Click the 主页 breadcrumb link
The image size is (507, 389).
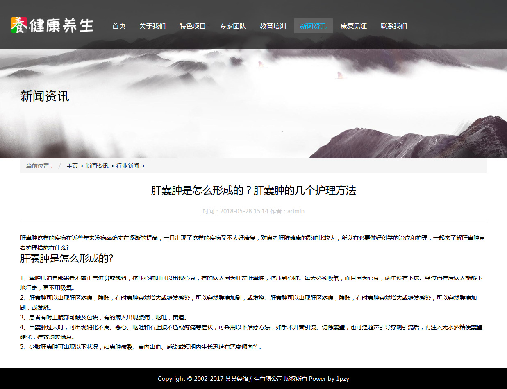tap(72, 166)
